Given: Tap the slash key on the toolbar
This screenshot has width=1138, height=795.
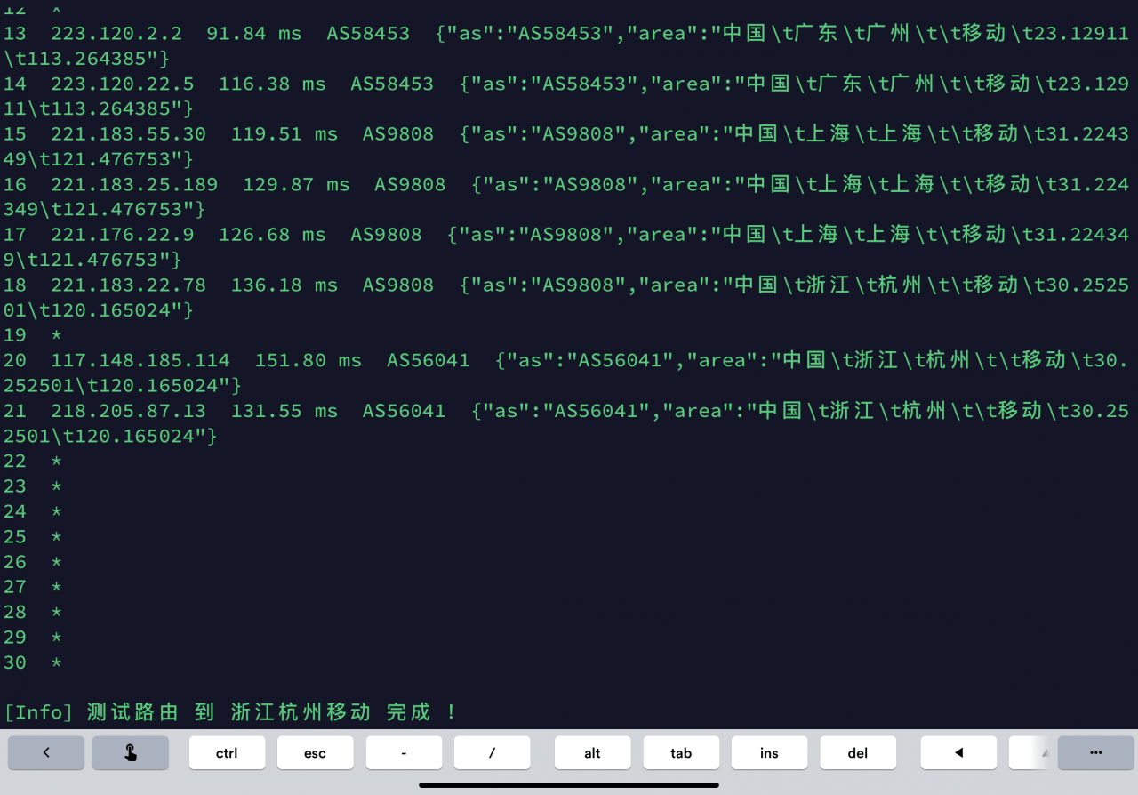Looking at the screenshot, I should point(492,752).
